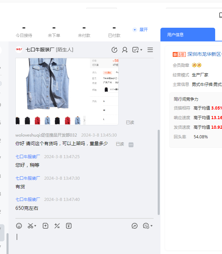Click the red vest color thumbnail
Viewport: 222px width, 254px height.
tap(38, 120)
